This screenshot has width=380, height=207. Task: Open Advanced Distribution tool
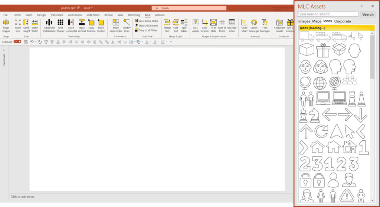(x=49, y=26)
